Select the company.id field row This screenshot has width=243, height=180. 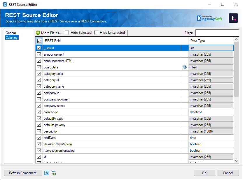pyautogui.click(x=112, y=93)
